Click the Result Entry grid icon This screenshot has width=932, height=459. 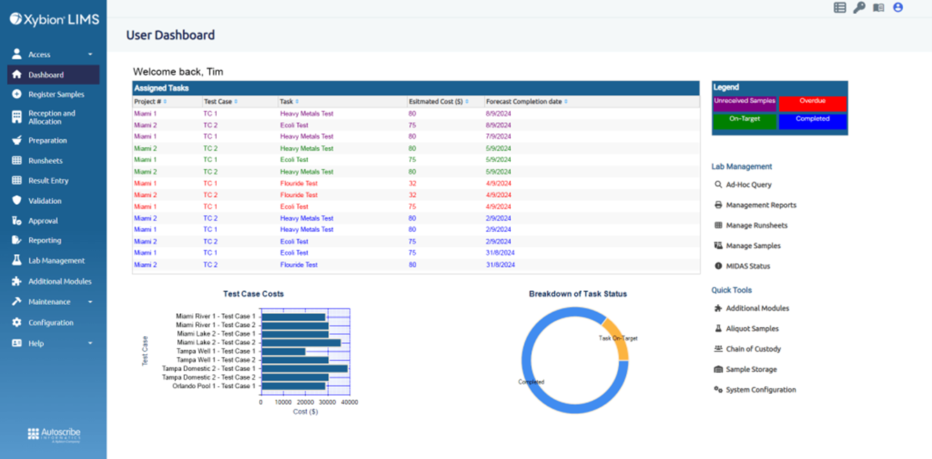[x=17, y=181]
